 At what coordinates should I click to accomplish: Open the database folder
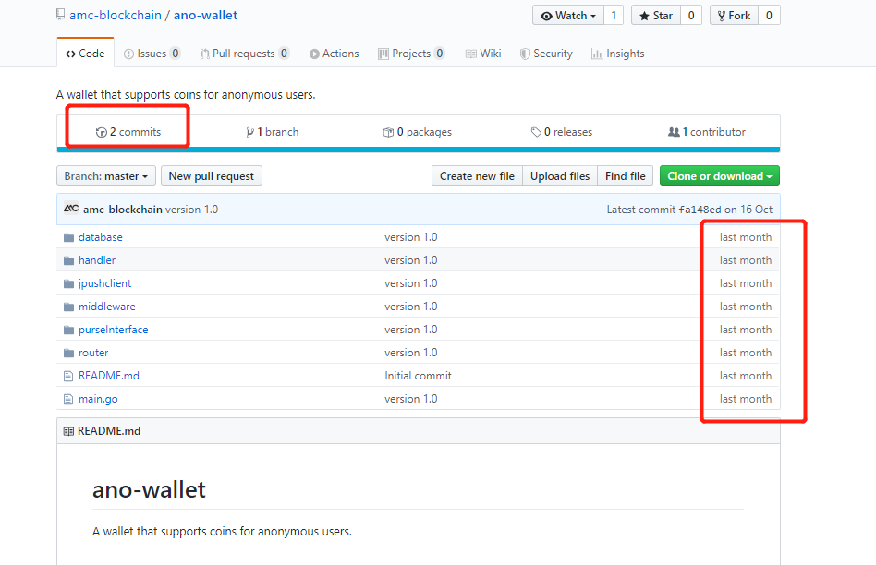point(101,237)
